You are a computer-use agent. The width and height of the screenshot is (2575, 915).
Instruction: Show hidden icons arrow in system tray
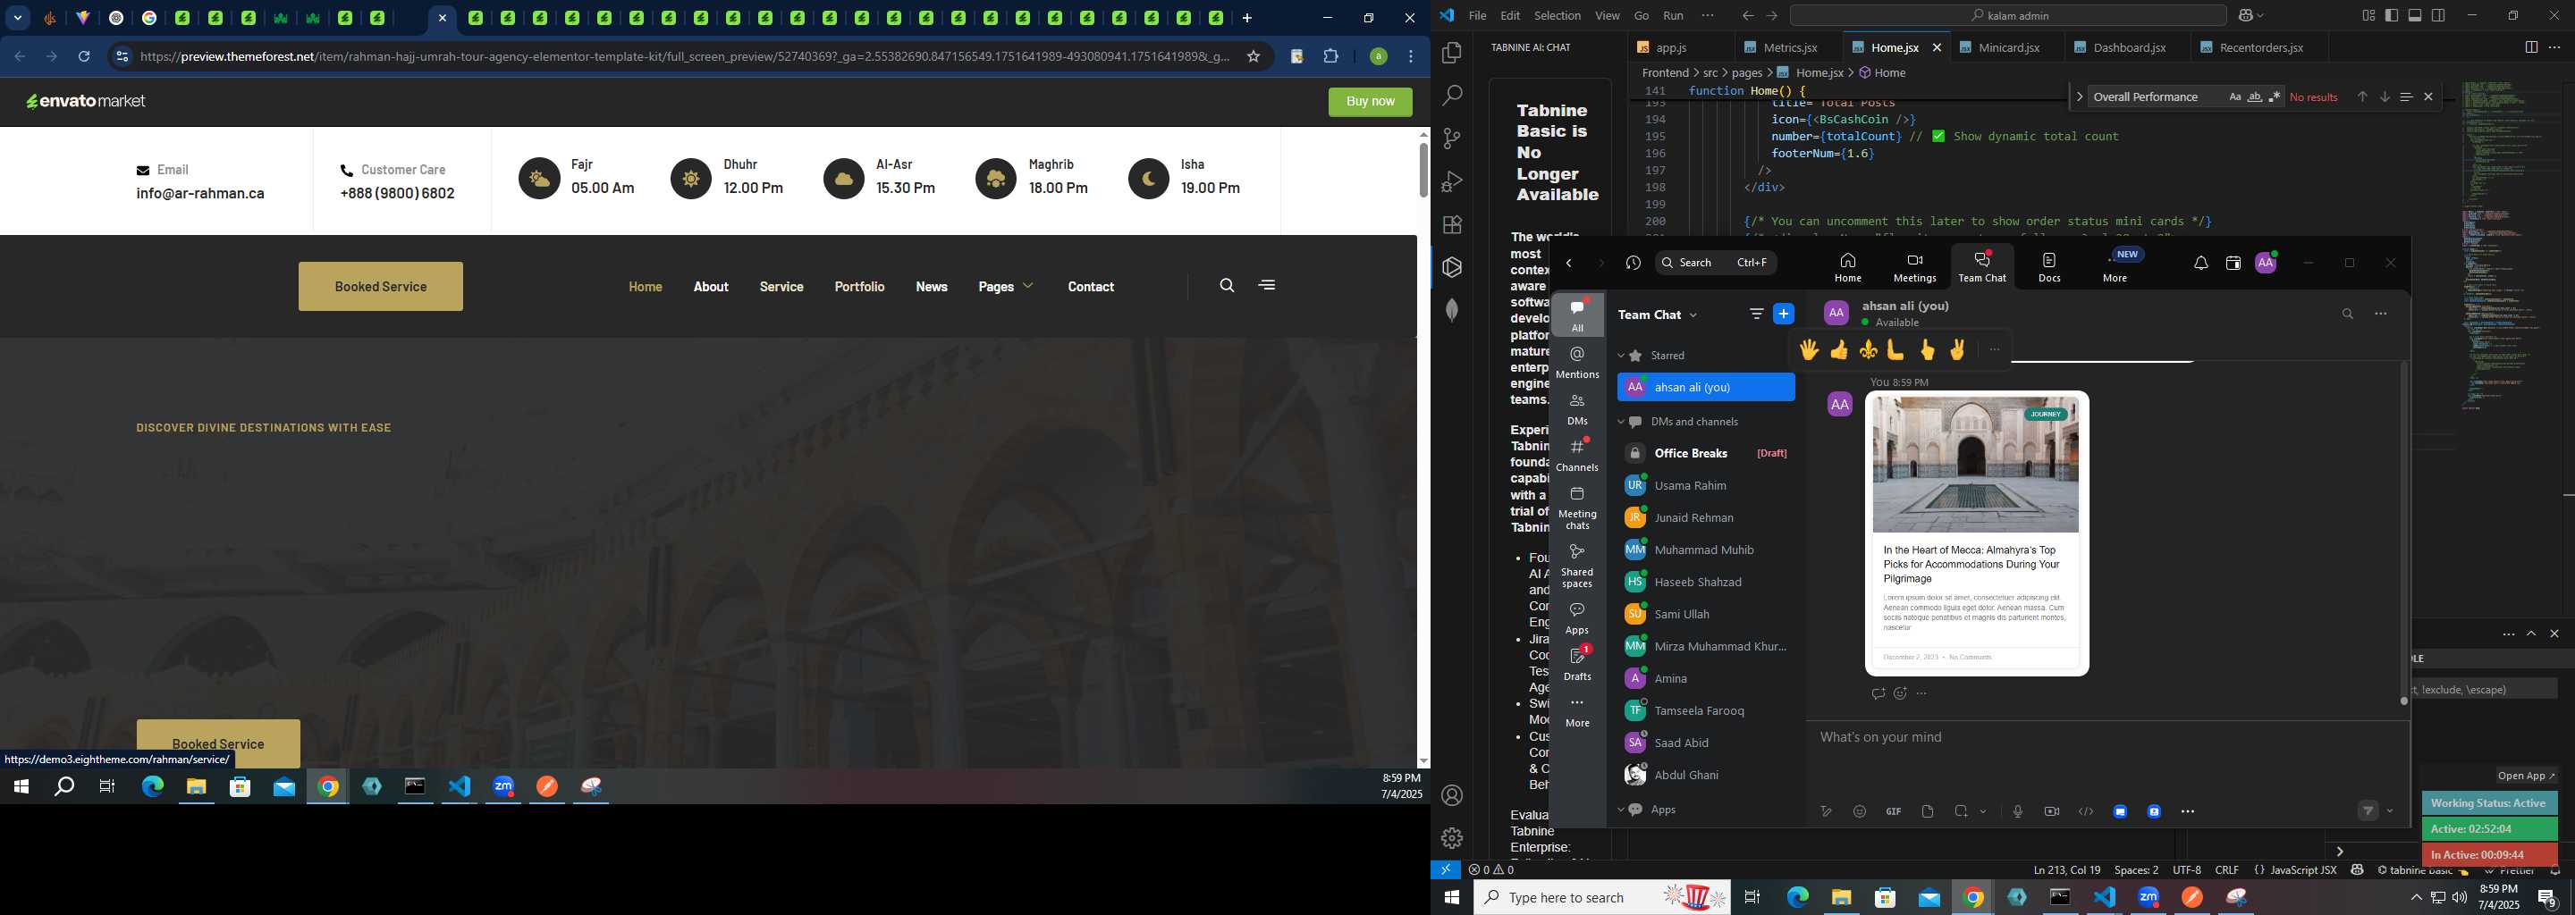click(x=2416, y=897)
